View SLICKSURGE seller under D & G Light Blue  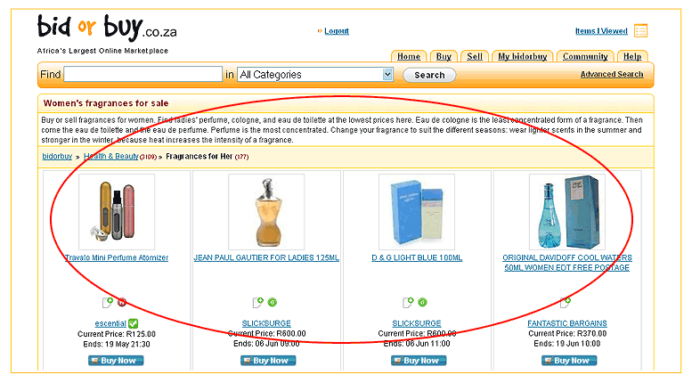[417, 323]
